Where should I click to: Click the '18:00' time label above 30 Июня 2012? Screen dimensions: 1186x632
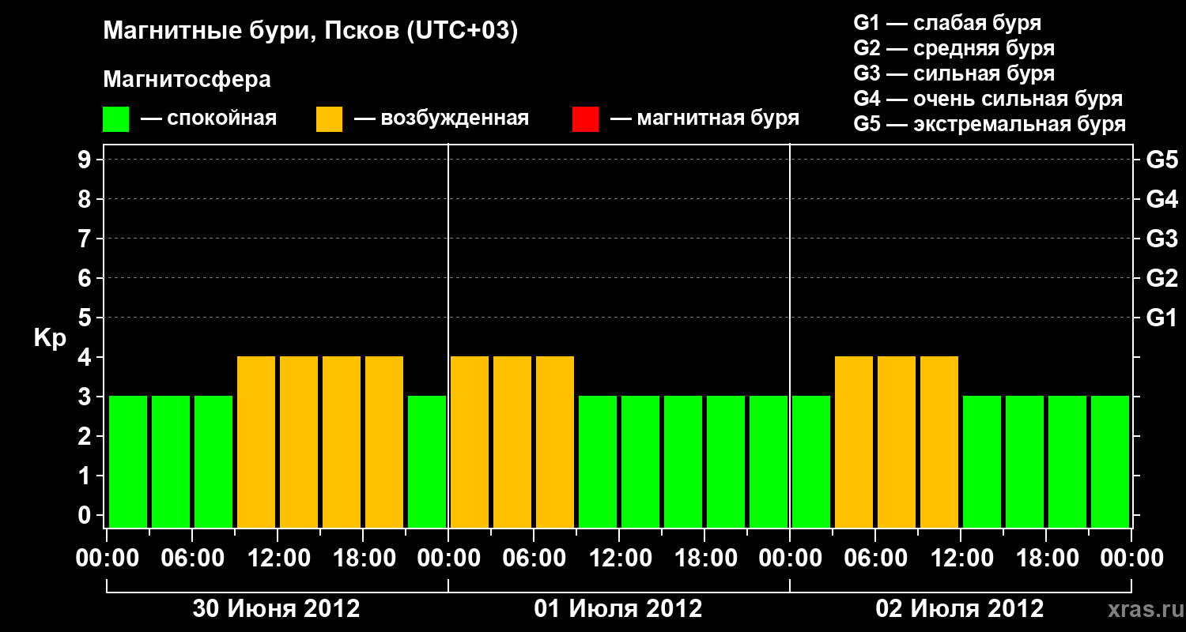pyautogui.click(x=363, y=559)
